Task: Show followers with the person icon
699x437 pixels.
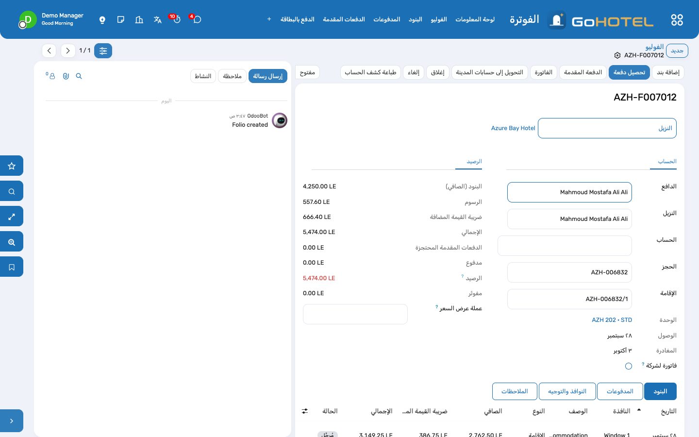Action: pyautogui.click(x=51, y=76)
